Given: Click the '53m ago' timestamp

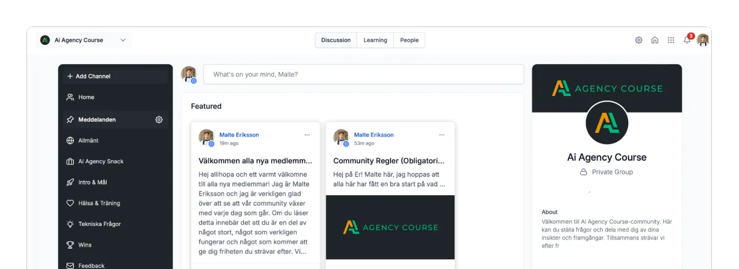Looking at the screenshot, I should [364, 143].
